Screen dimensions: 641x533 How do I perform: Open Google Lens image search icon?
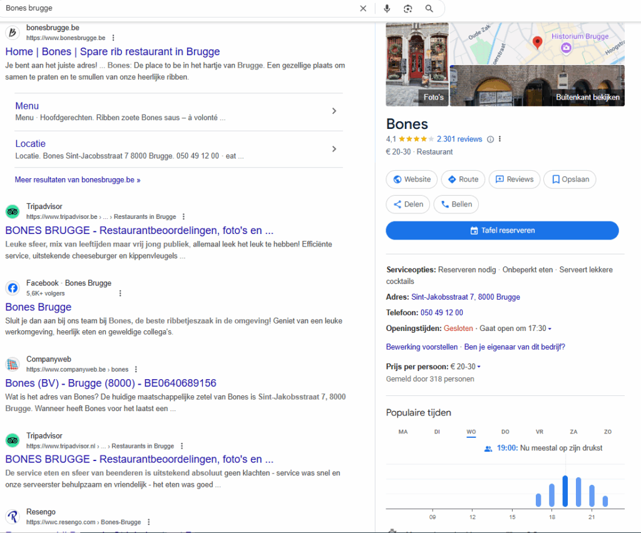point(408,9)
